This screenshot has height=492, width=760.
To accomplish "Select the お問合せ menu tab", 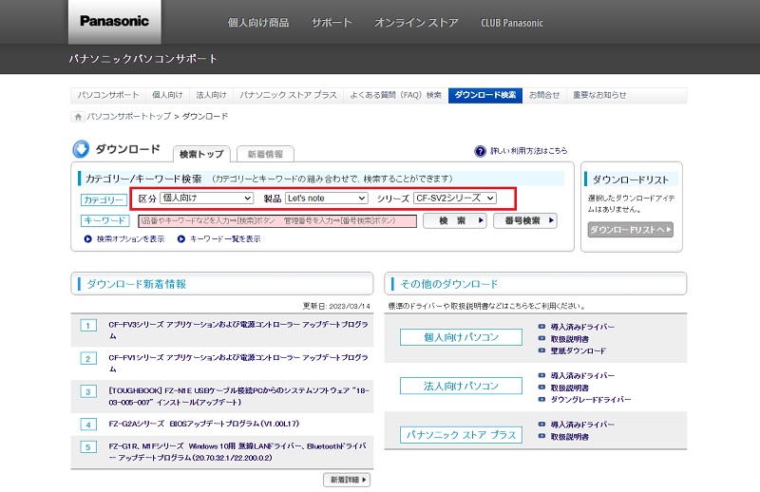I will (544, 95).
